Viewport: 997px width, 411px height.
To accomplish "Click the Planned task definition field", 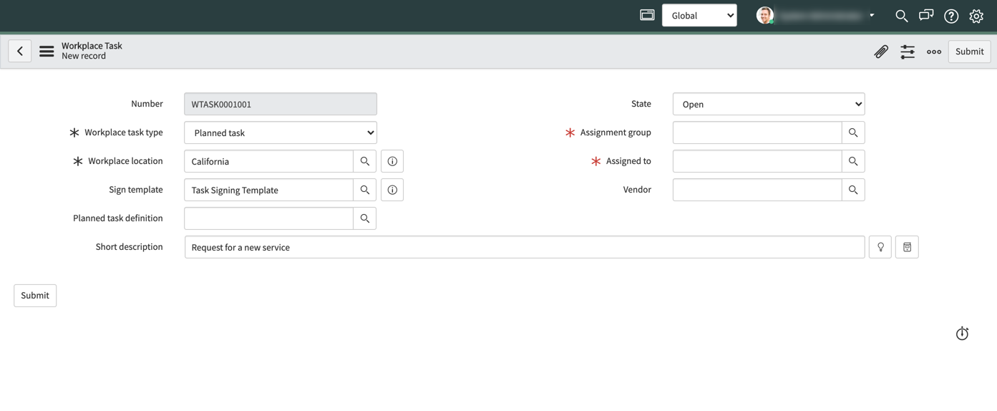I will click(269, 218).
